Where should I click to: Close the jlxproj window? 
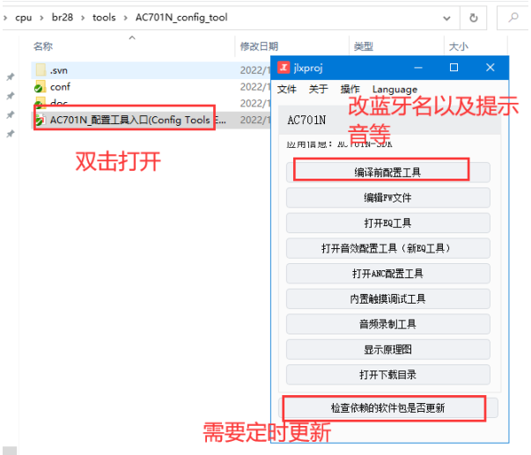coord(490,68)
